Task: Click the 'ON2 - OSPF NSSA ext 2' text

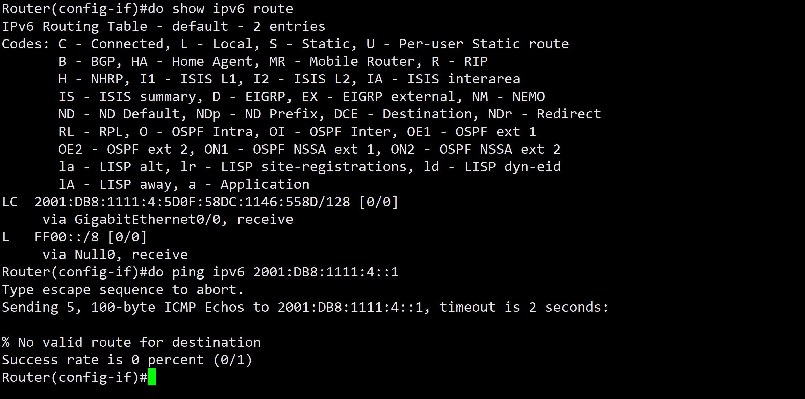Action: coord(476,149)
